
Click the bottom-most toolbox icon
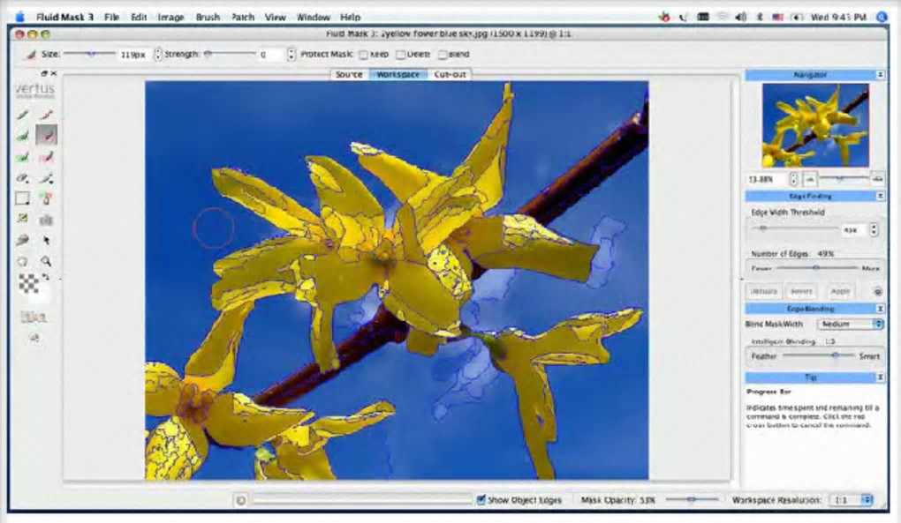[34, 339]
